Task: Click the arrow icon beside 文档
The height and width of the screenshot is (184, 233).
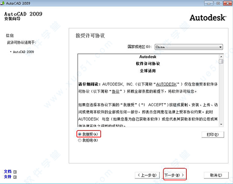Action: click(15, 172)
